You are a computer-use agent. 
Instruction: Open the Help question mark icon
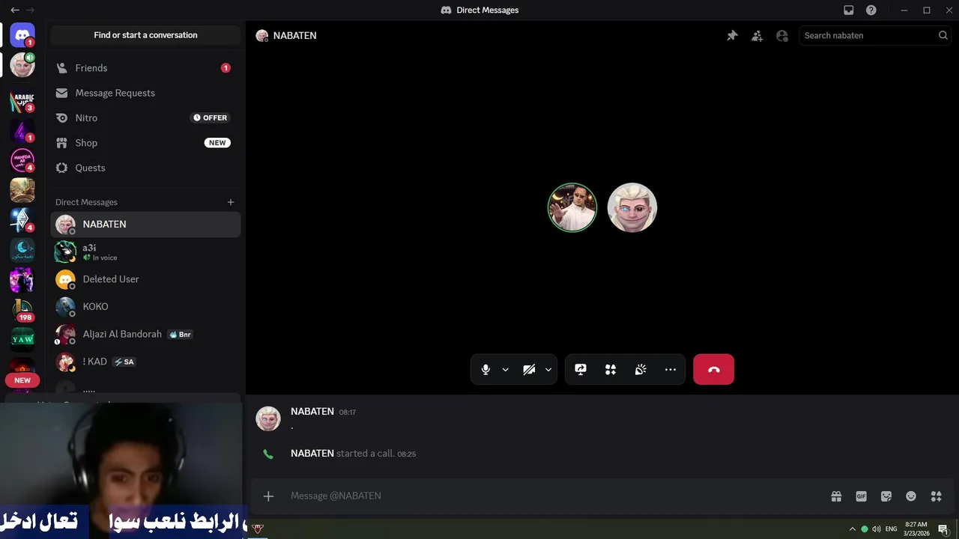click(871, 10)
